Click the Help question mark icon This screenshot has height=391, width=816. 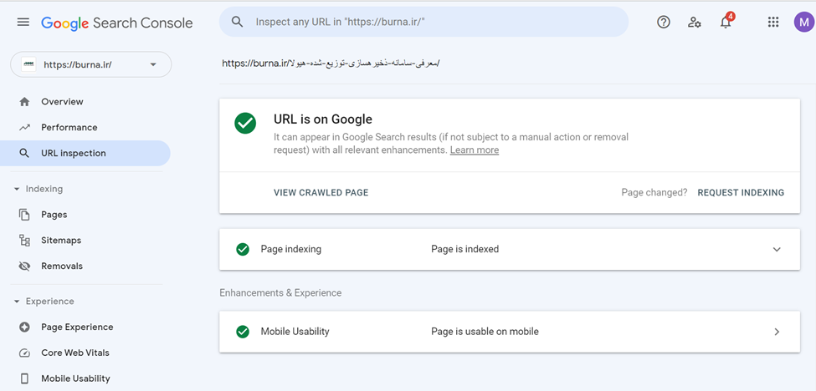[x=664, y=23]
